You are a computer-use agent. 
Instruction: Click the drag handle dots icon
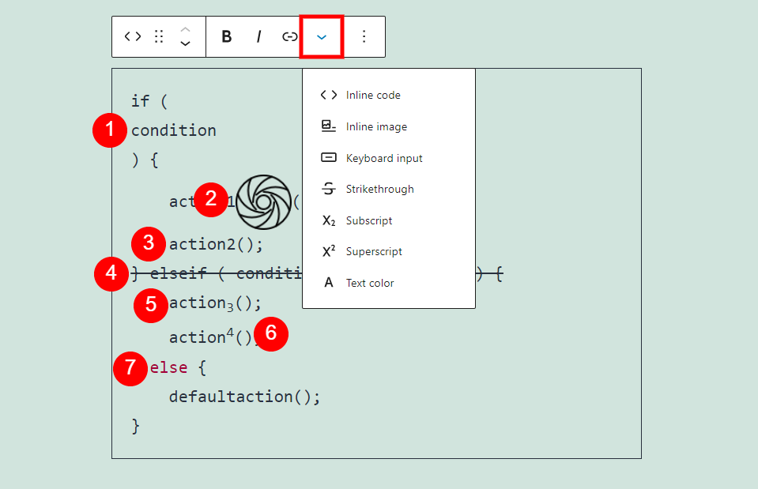pyautogui.click(x=159, y=36)
